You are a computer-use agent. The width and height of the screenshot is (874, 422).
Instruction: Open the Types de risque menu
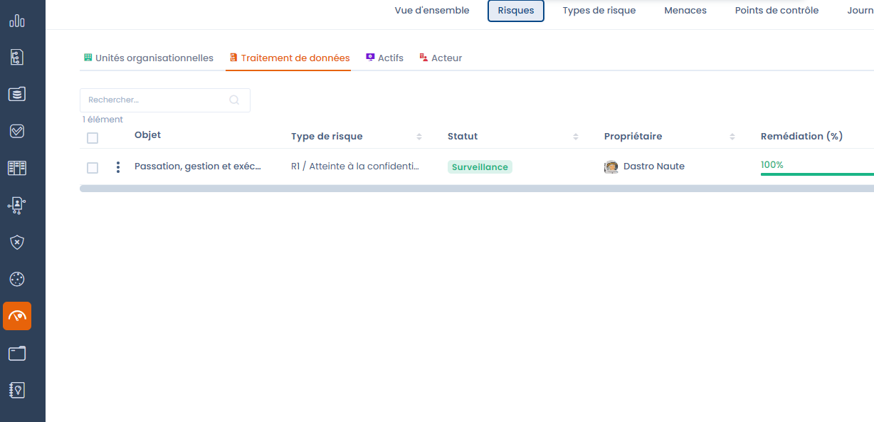click(x=599, y=11)
